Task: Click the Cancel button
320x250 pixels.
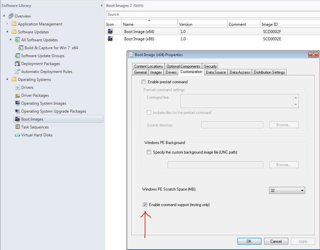Action: click(276, 241)
